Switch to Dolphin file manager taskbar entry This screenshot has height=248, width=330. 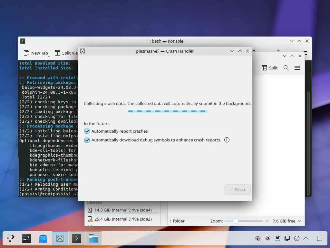[93, 238]
